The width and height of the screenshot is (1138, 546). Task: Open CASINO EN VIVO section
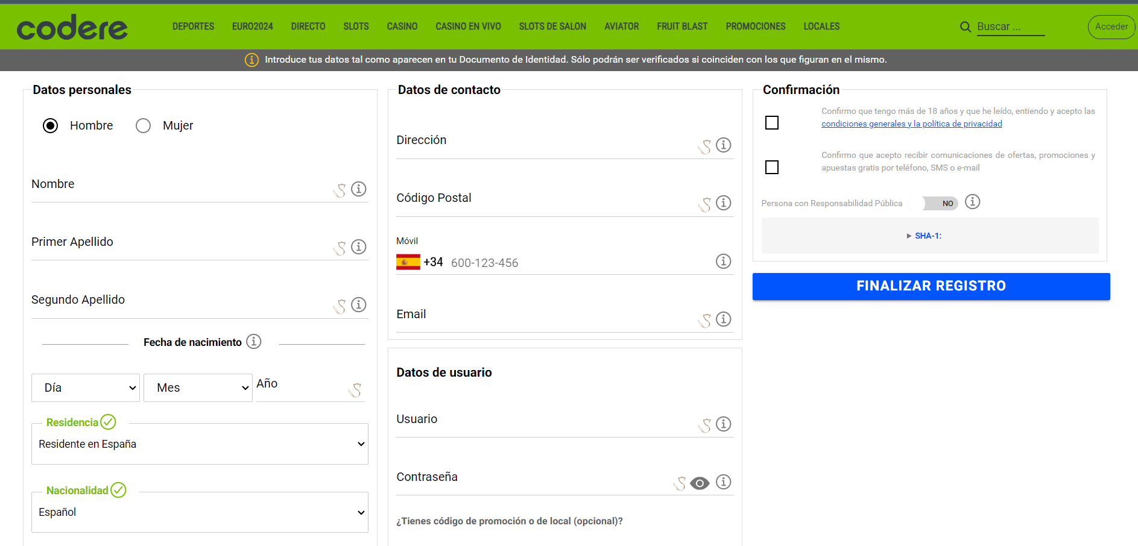469,27
